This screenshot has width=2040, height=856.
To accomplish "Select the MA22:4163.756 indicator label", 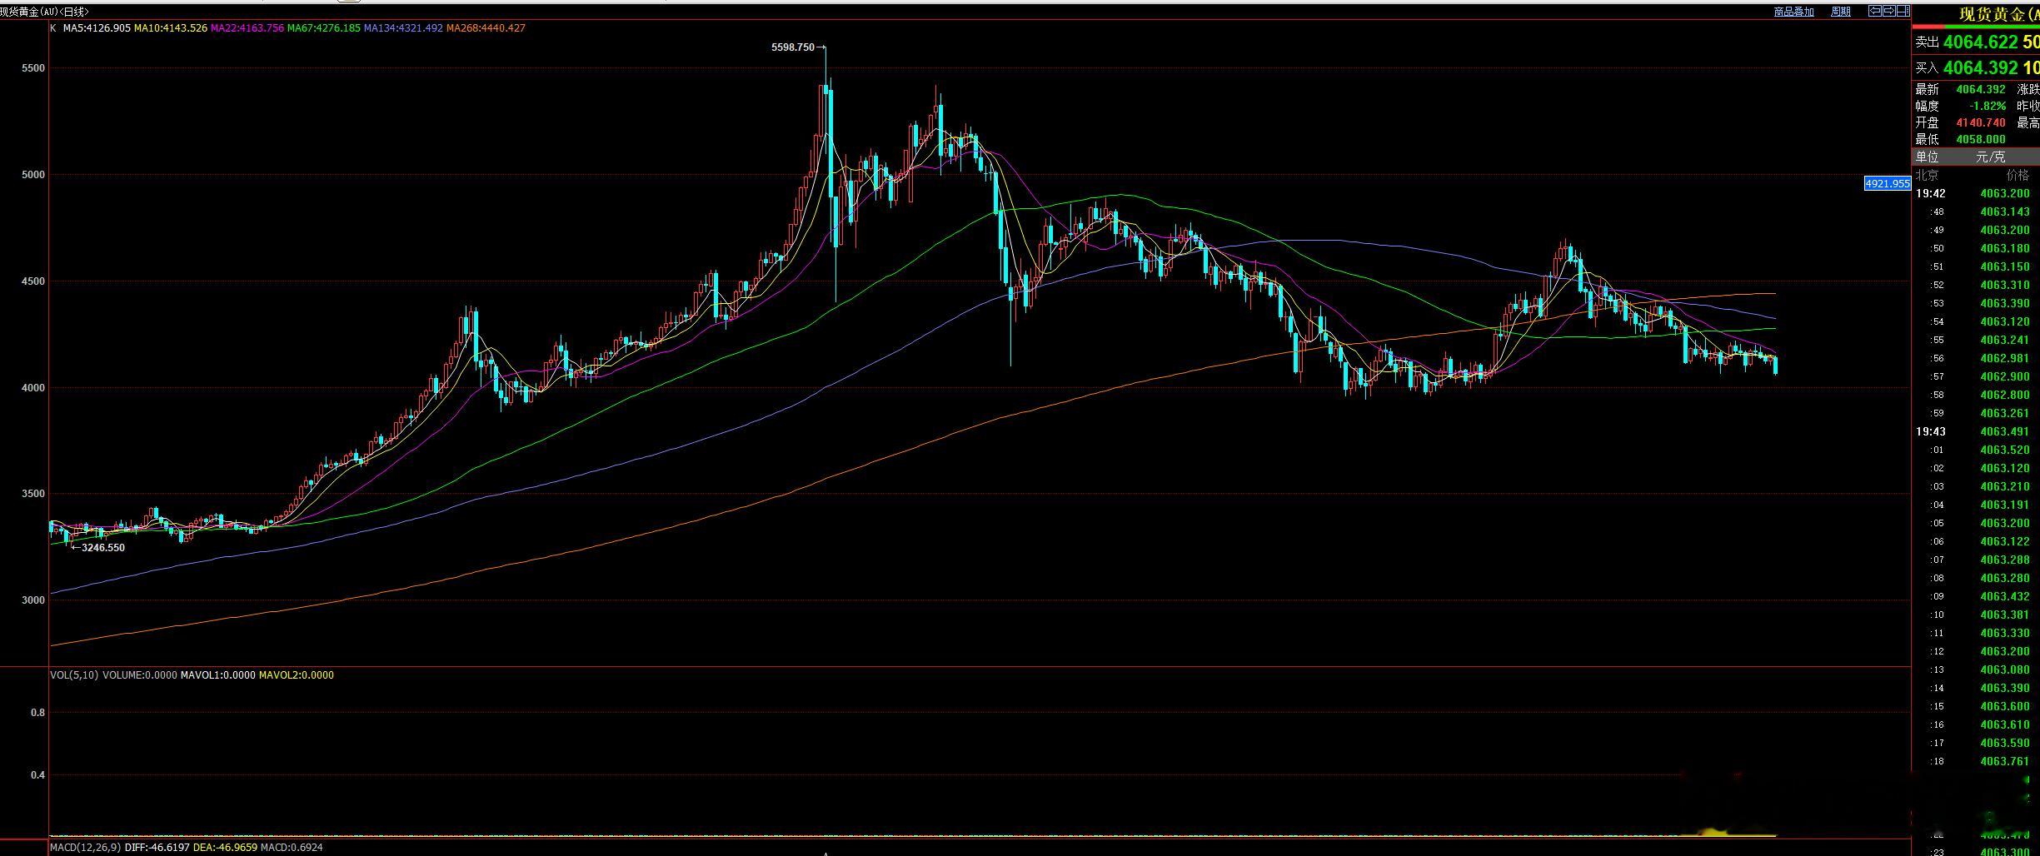I will tap(247, 27).
